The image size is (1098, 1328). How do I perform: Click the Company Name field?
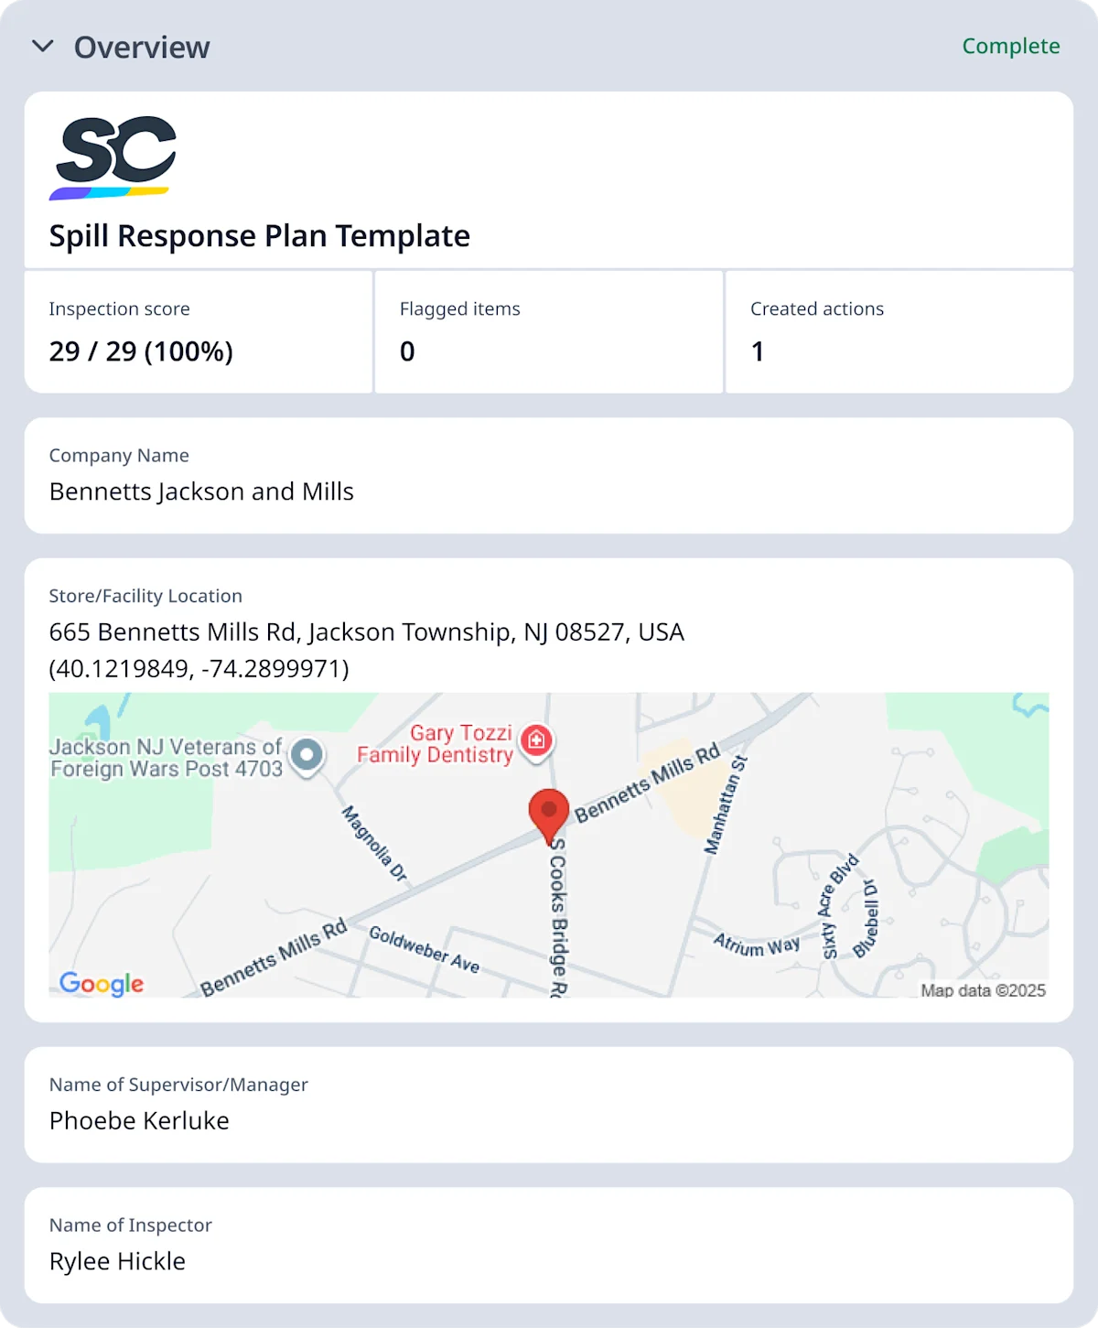tap(548, 476)
